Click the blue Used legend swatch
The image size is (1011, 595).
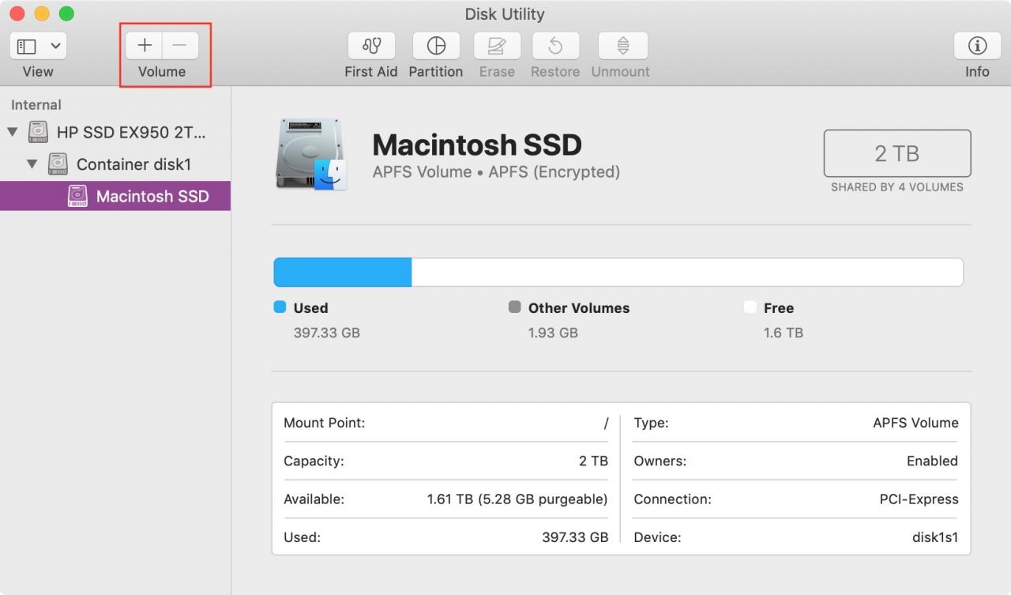click(280, 307)
